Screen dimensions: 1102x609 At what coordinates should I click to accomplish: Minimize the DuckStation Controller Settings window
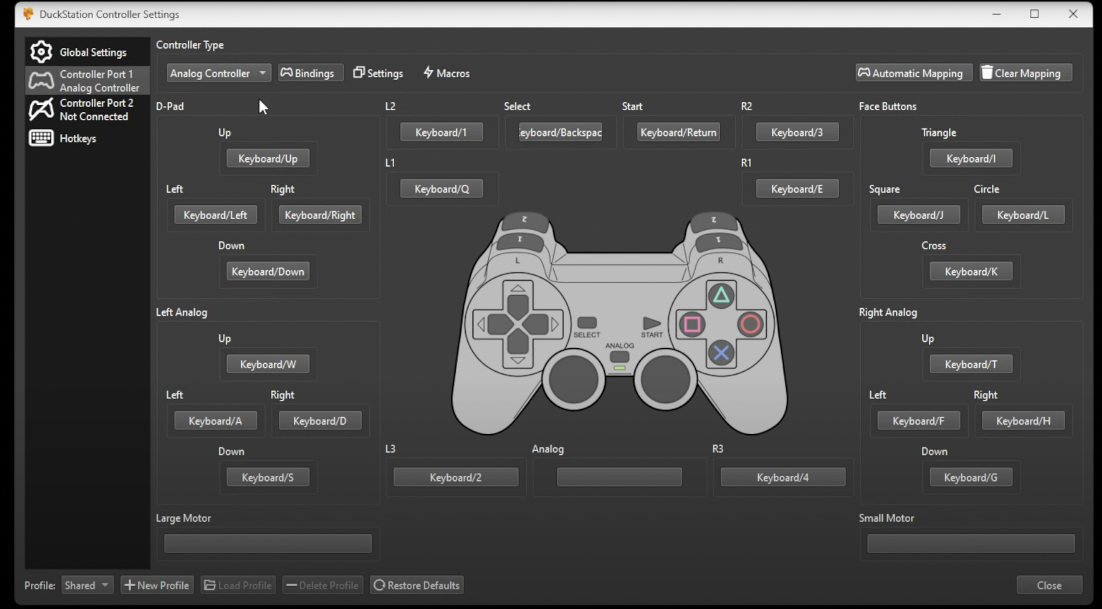pyautogui.click(x=996, y=14)
